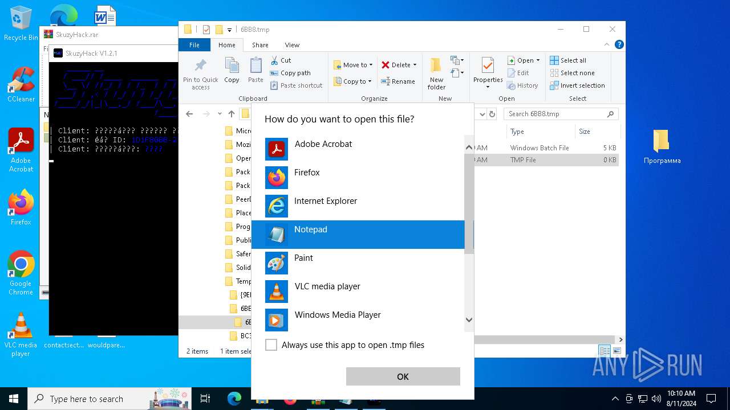Open the notification center icon
Viewport: 730px width, 410px height.
point(711,399)
